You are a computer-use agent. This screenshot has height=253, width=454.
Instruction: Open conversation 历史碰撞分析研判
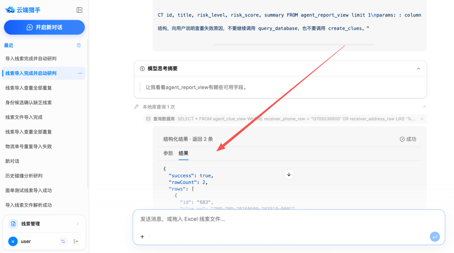(24, 176)
